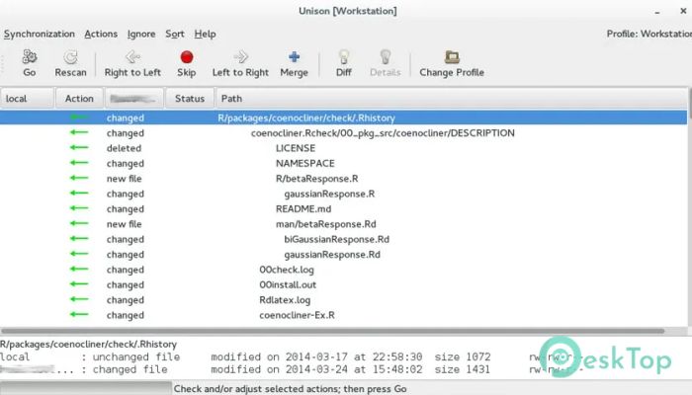Screen dimensions: 692x395
Task: Open Diff lightbulb tool
Action: coord(344,57)
